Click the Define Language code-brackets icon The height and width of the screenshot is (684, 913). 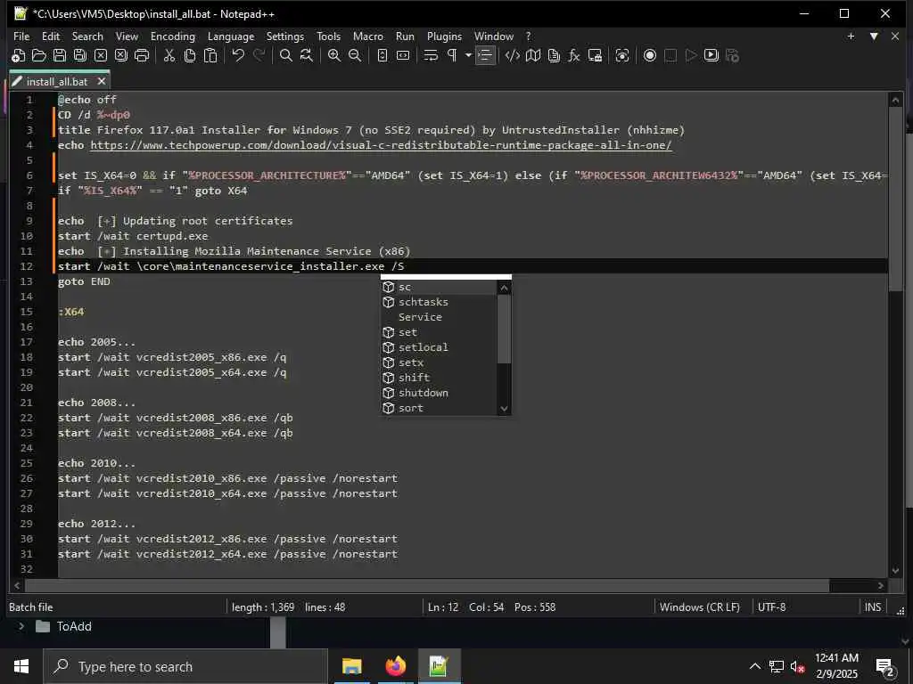[x=513, y=56]
